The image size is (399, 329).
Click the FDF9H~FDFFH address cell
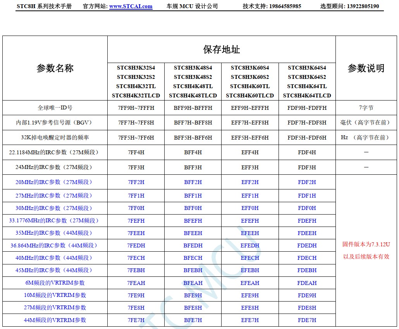coord(307,108)
